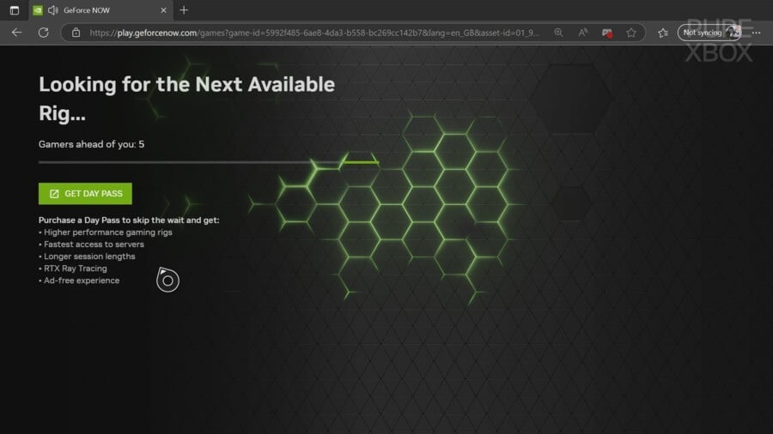Viewport: 773px width, 434px height.
Task: Click the camera/media permission blocked icon
Action: (607, 33)
